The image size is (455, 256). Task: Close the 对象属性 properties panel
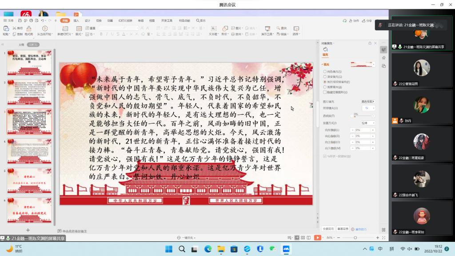[375, 43]
